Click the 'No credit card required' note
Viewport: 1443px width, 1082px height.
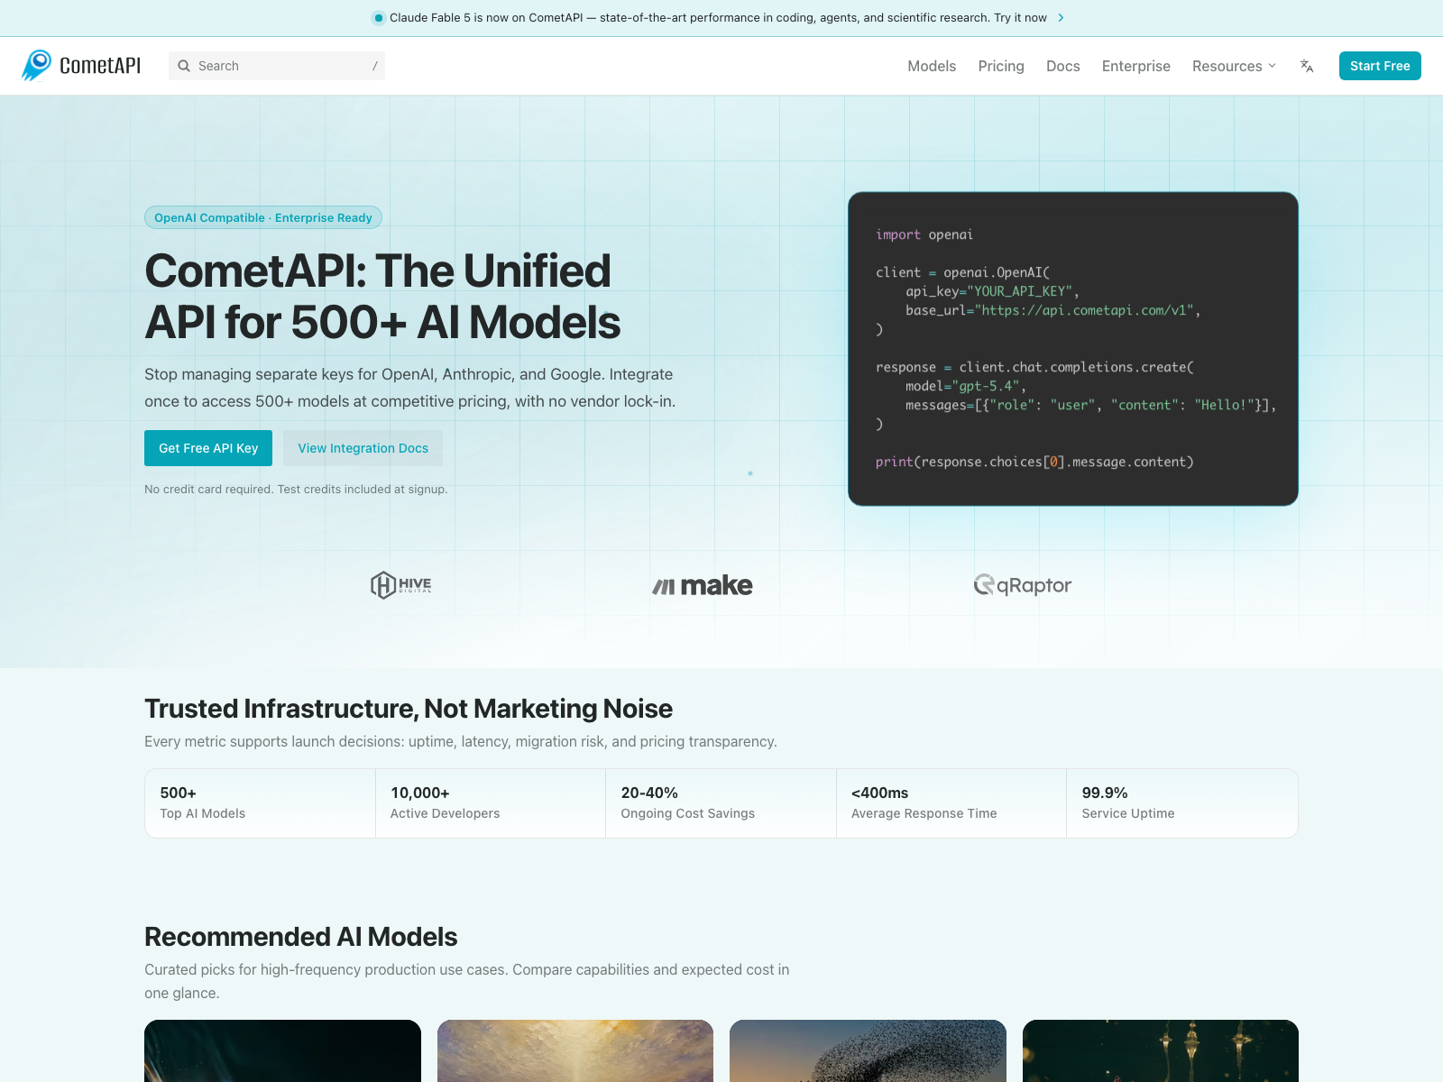296,490
